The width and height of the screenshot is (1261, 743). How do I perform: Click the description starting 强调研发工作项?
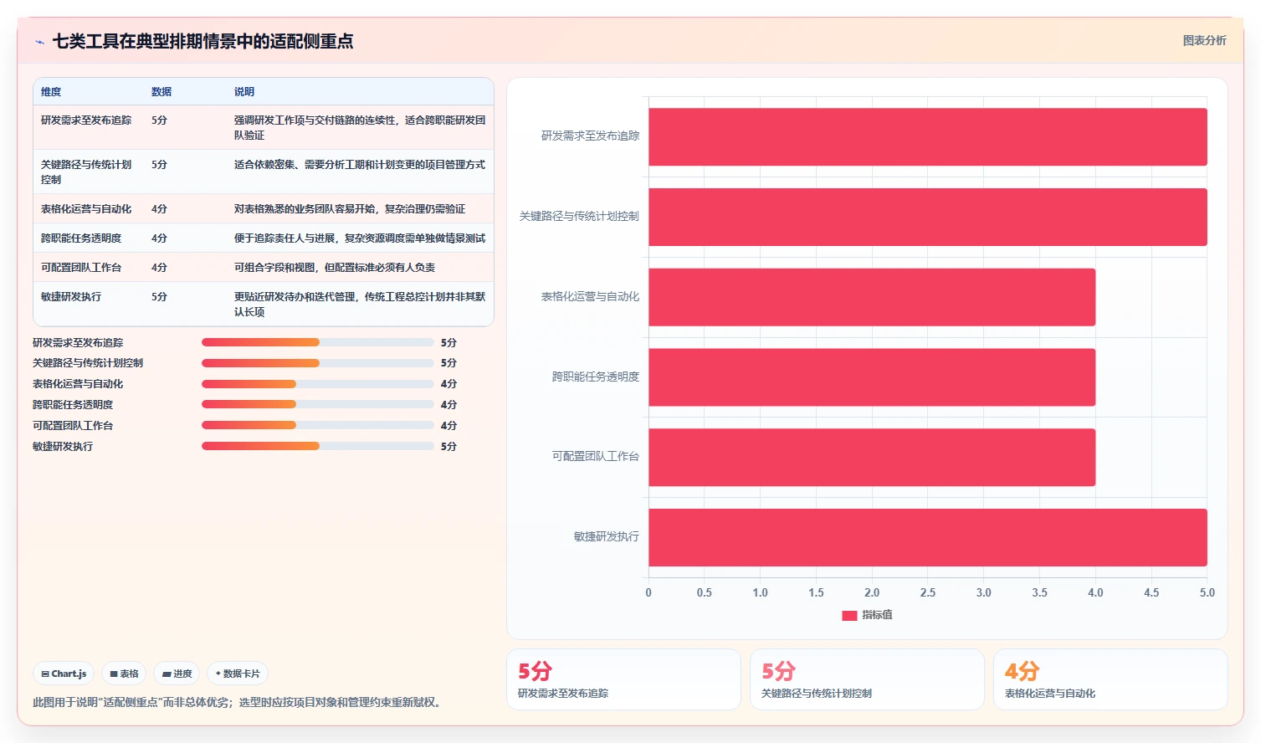360,127
